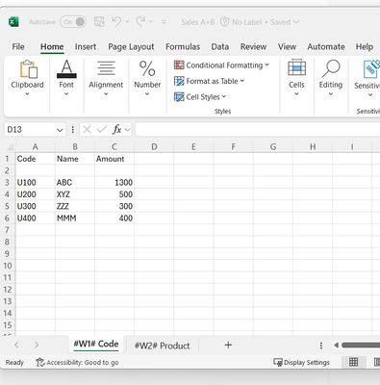This screenshot has height=385, width=380.
Task: Click the formula bar Enter checkmark icon
Action: [102, 130]
